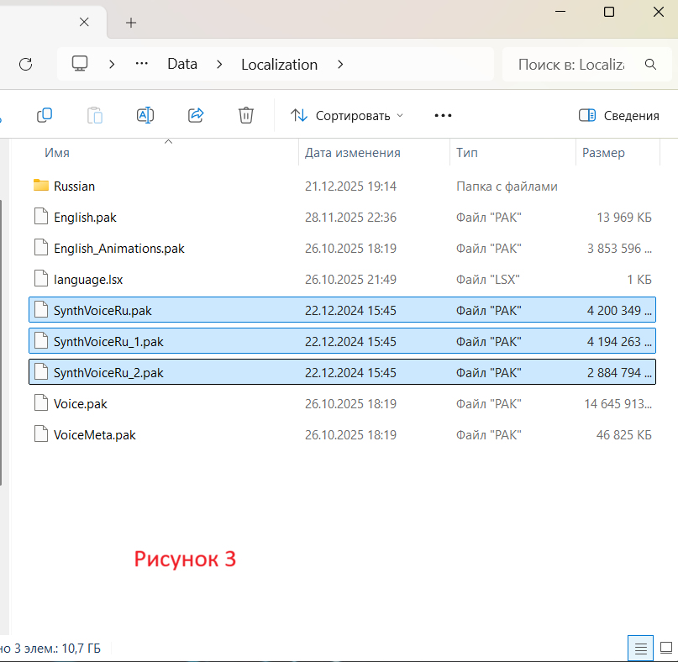Select the Voice.pak file
This screenshot has width=678, height=662.
coord(80,403)
